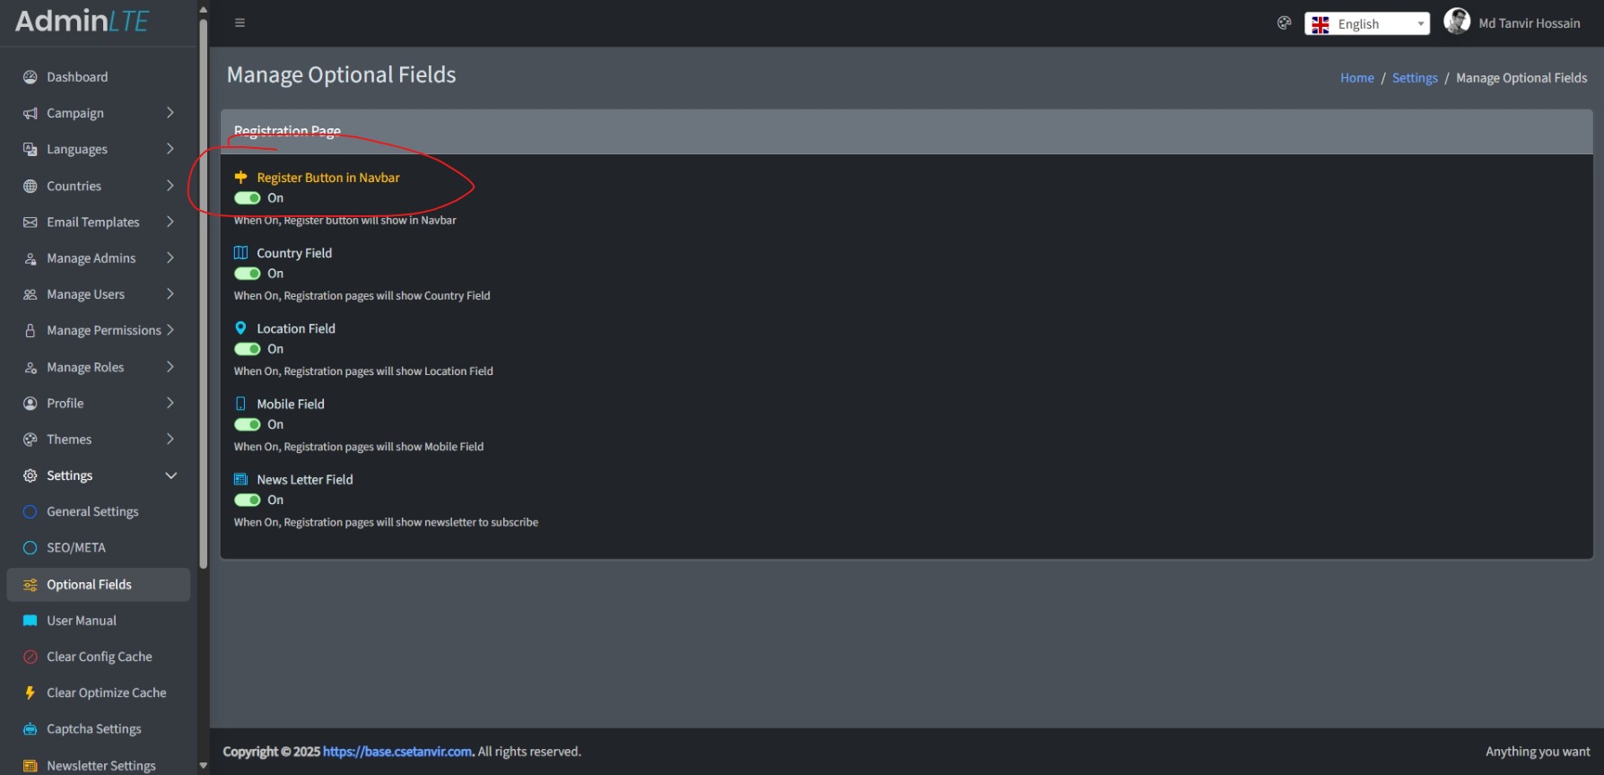Image resolution: width=1604 pixels, height=775 pixels.
Task: Click the Email Templates envelope icon
Action: click(30, 222)
